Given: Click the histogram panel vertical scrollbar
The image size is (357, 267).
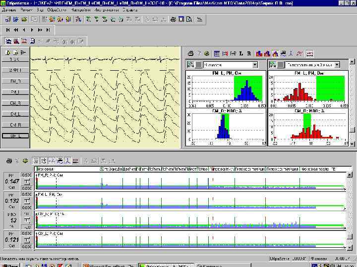Looking at the screenshot, I should pyautogui.click(x=353, y=99).
